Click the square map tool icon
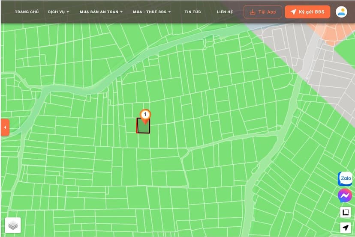Viewport: 355px width, 237px height. 345,212
